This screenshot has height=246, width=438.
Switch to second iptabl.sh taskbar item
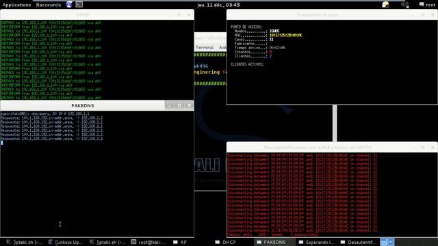pyautogui.click(x=107, y=242)
